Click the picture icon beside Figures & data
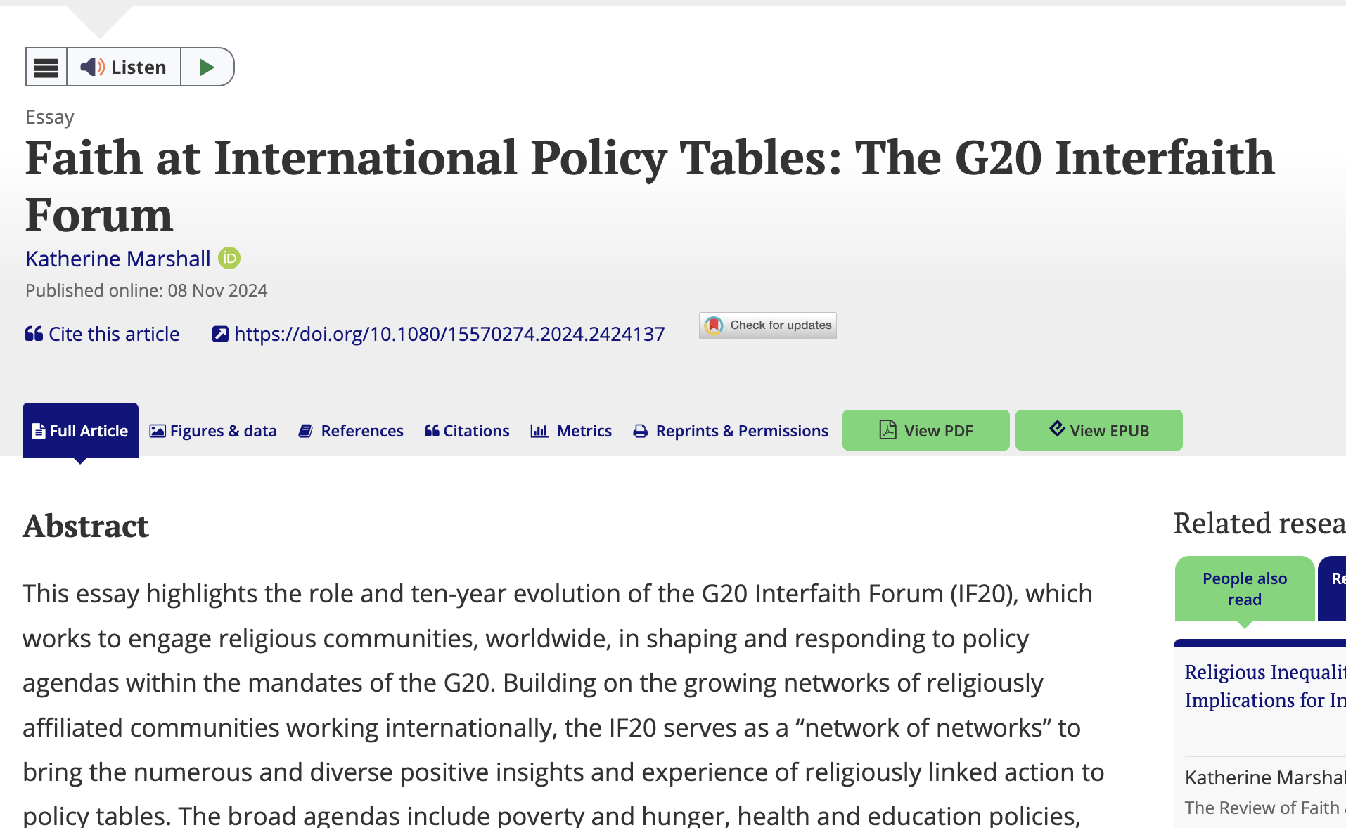This screenshot has width=1346, height=828. coord(158,431)
